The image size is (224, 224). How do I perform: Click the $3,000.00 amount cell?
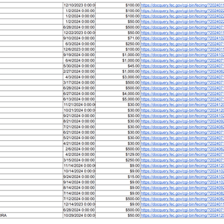[118, 77]
